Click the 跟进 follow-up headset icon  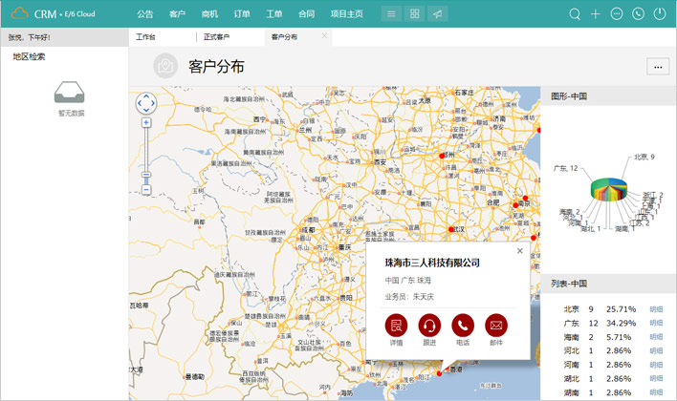pos(429,325)
